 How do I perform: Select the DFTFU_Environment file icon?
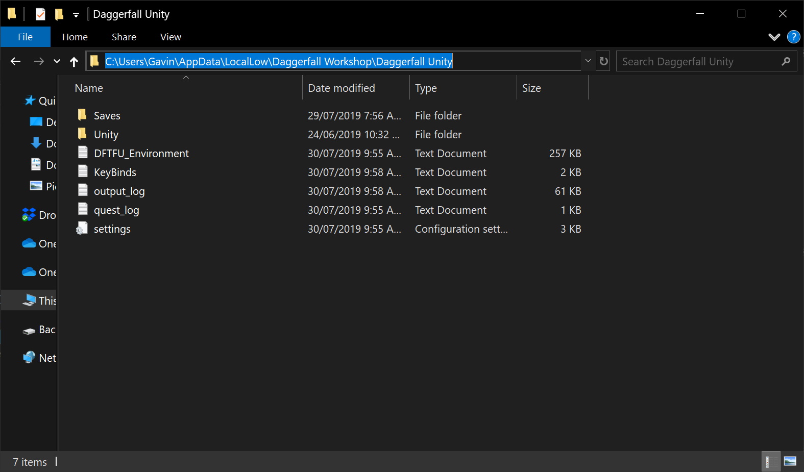point(83,153)
